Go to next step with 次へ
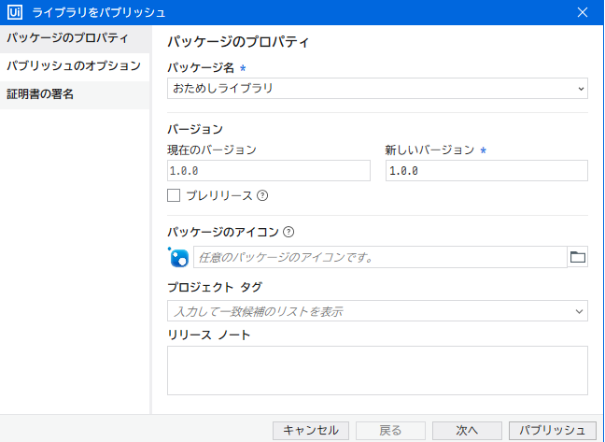 pos(467,431)
